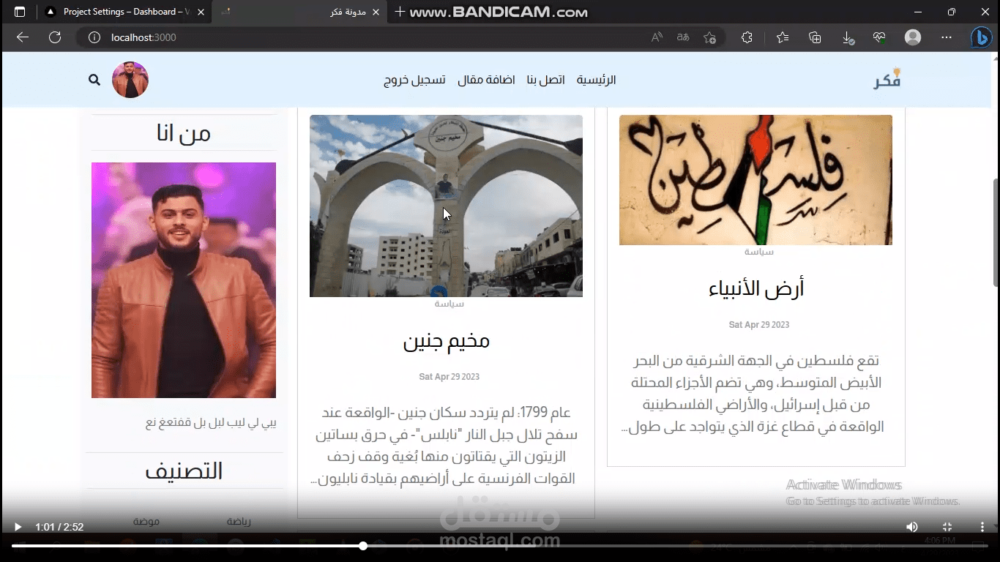1000x562 pixels.
Task: Open the favorites list icon
Action: (x=783, y=37)
